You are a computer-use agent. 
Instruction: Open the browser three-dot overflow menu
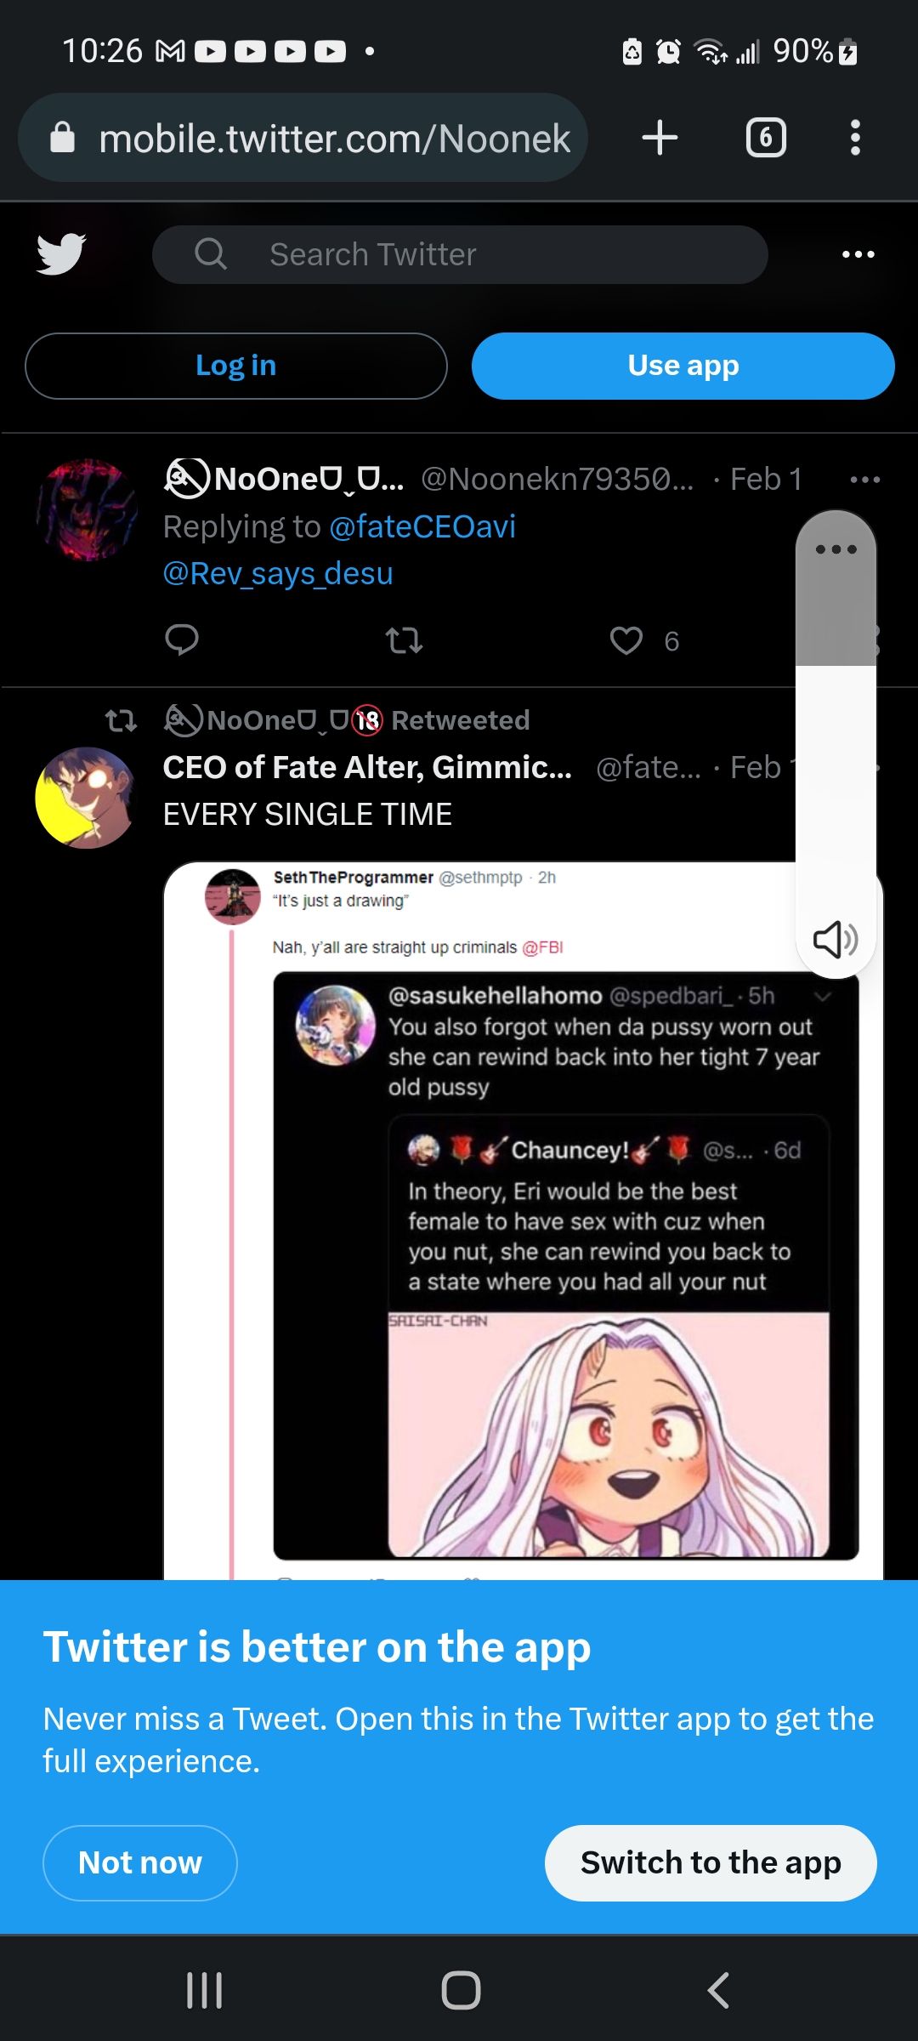click(x=855, y=138)
